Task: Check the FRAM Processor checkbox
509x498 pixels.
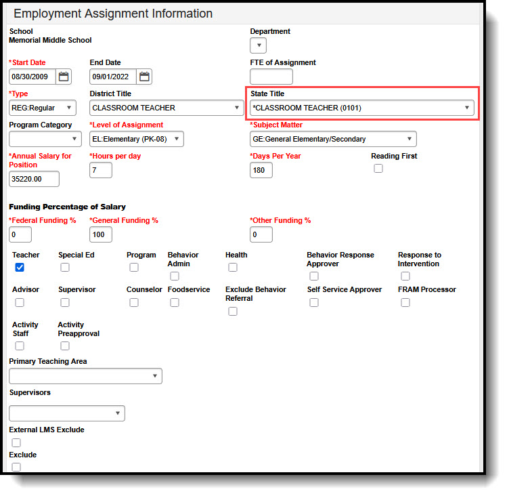Action: [405, 302]
